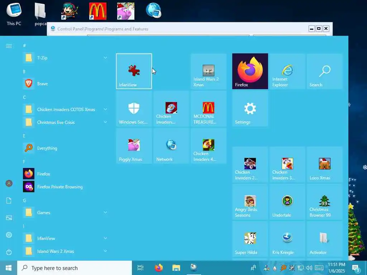Open Pictures from the start sidebar
Viewport: 367px width, 275px height.
pyautogui.click(x=9, y=218)
